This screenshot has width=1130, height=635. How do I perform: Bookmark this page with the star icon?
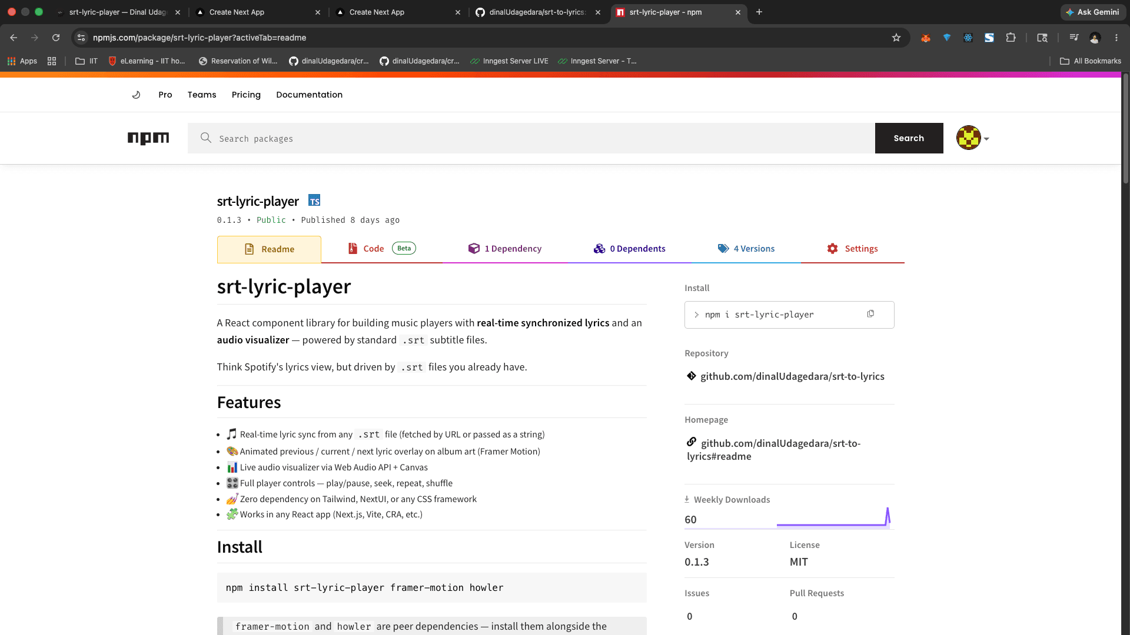coord(896,38)
